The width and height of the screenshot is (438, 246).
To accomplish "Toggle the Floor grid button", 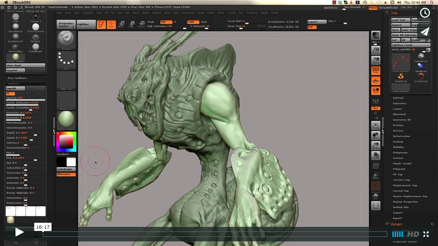I will click(375, 81).
